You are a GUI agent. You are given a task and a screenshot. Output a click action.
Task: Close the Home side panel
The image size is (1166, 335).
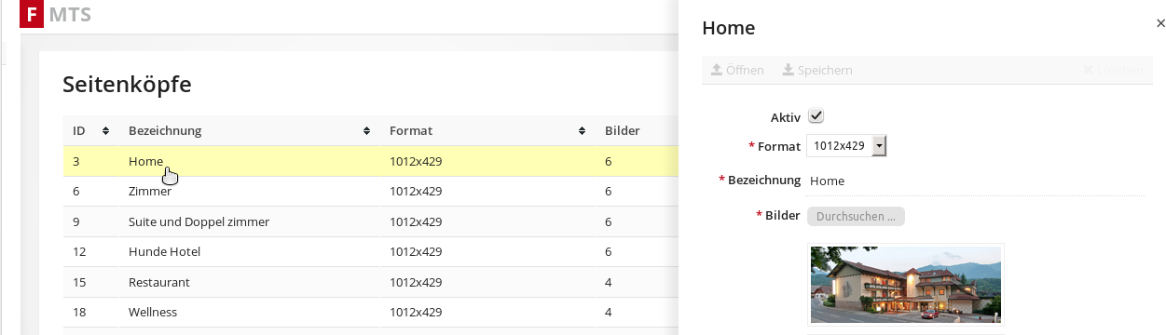1159,25
